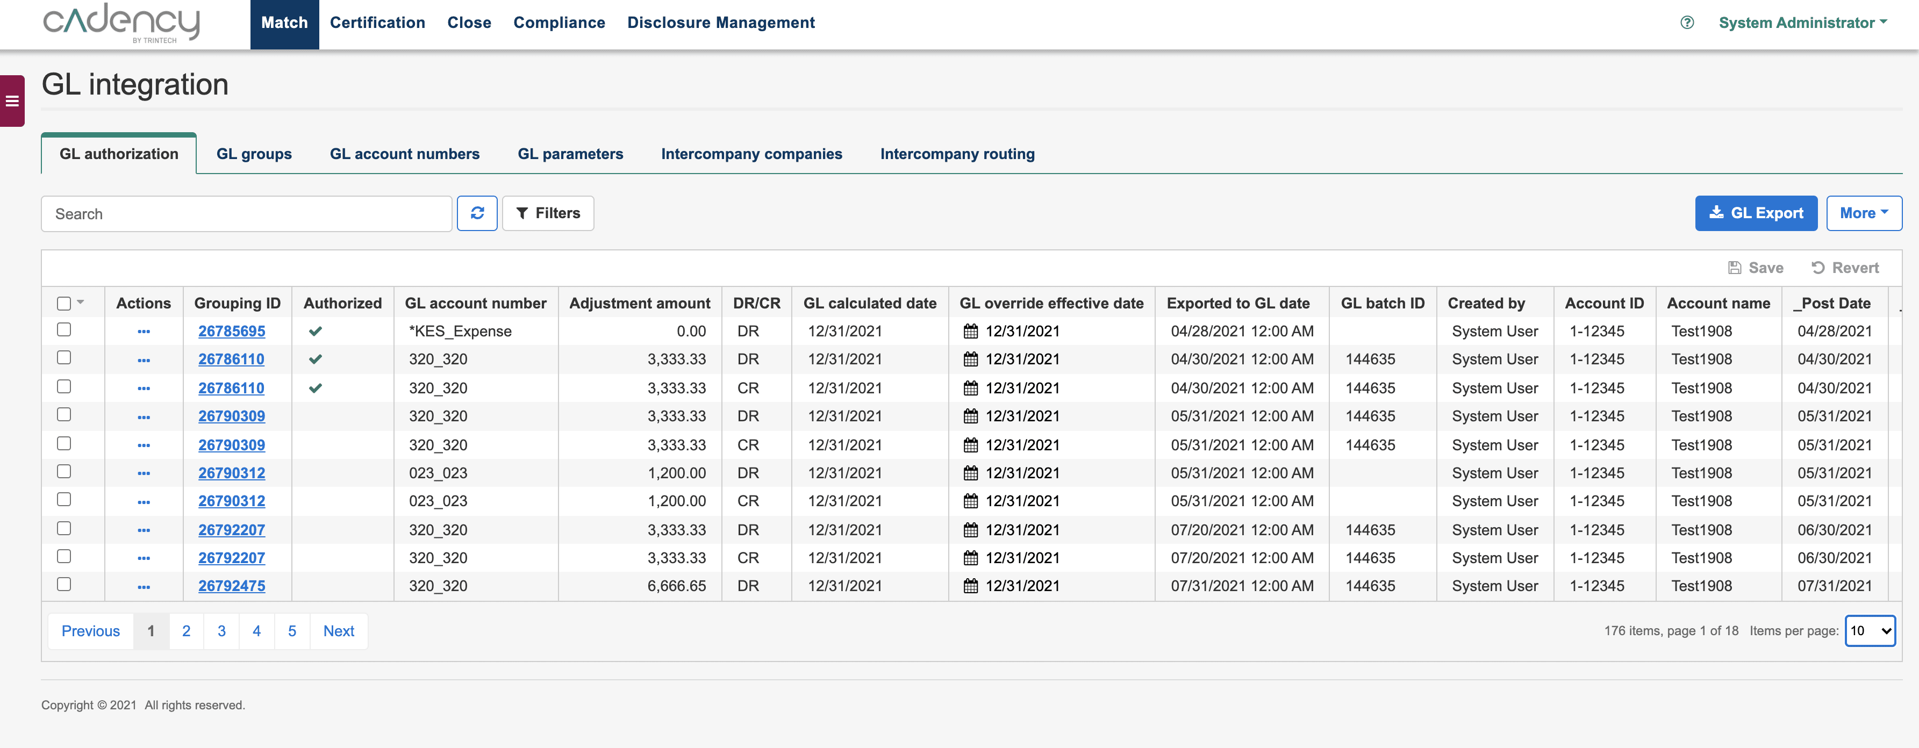Open grouping ID 26786110 details
Screen dimensions: 1919x748
click(x=232, y=359)
